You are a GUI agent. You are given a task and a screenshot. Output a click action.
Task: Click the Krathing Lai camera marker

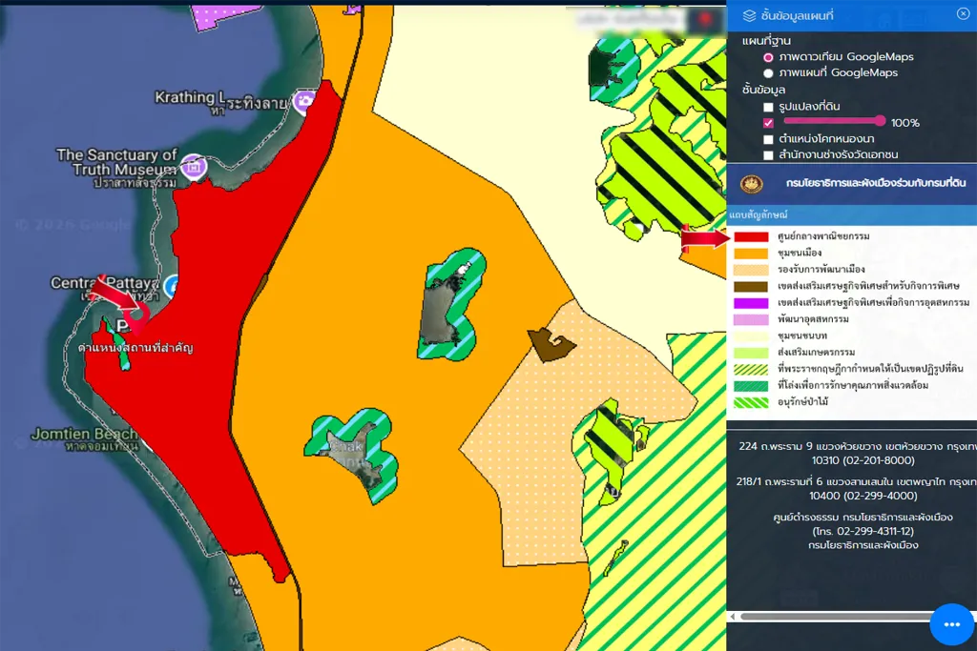point(304,100)
